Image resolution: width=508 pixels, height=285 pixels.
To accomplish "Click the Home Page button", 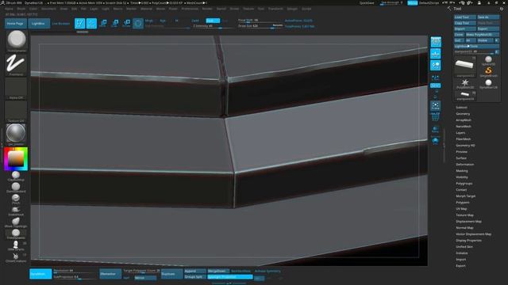I will [15, 23].
